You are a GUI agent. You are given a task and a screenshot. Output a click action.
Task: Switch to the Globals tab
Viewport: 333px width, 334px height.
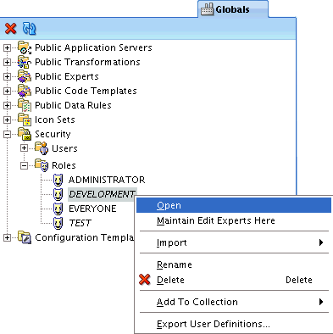click(x=233, y=9)
